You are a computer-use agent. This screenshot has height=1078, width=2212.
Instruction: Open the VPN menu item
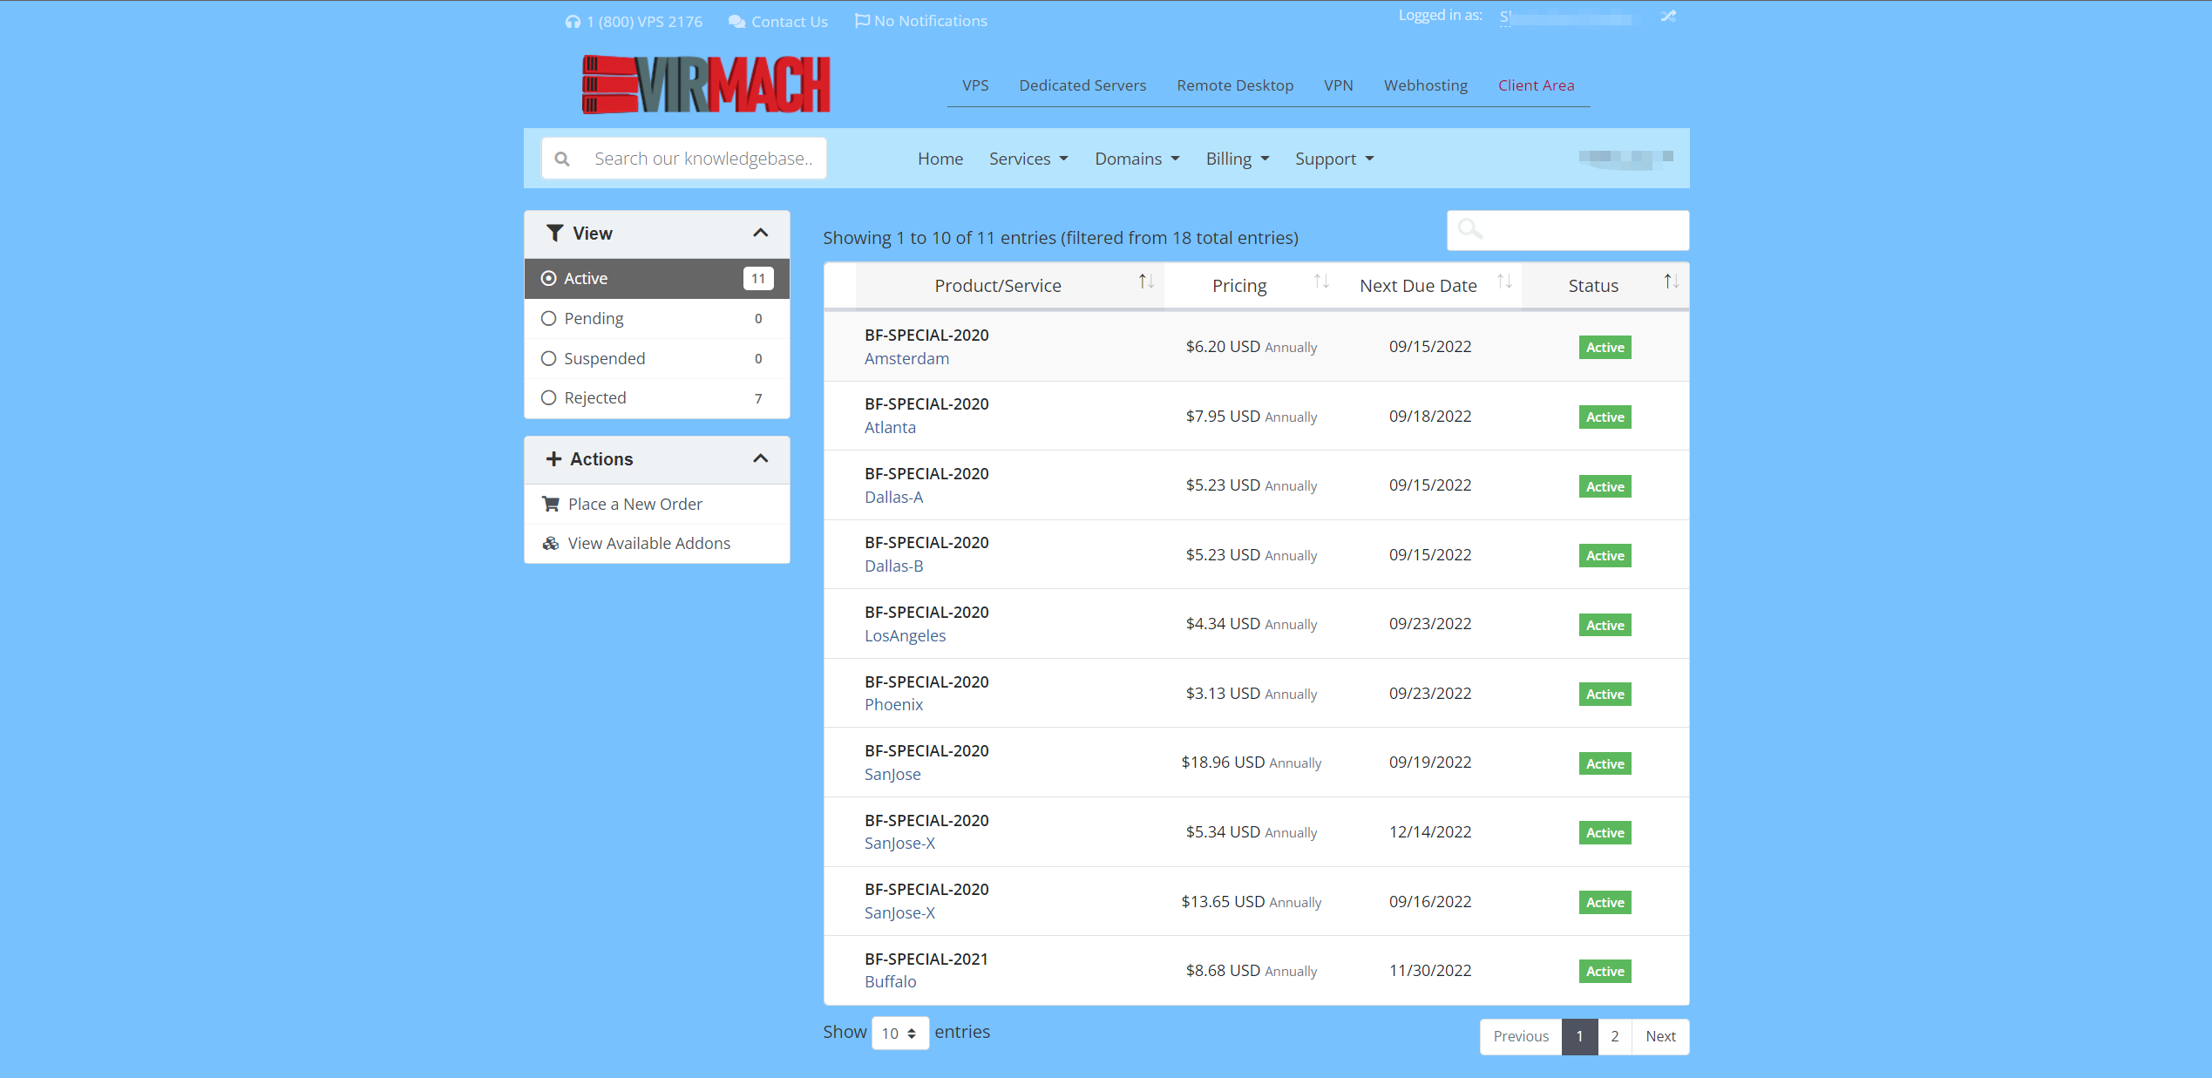coord(1339,85)
